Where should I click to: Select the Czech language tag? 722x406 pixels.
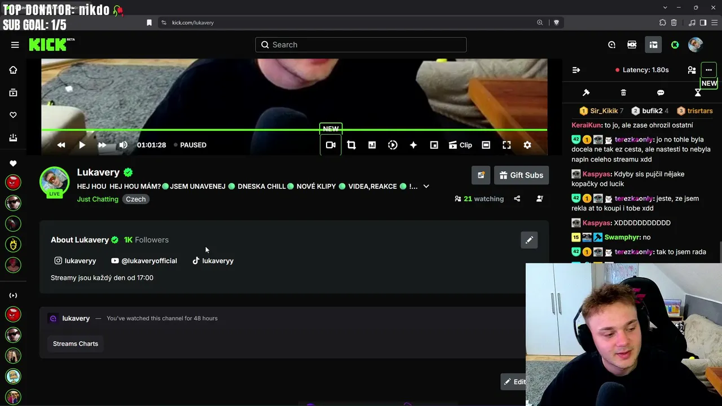tap(135, 199)
